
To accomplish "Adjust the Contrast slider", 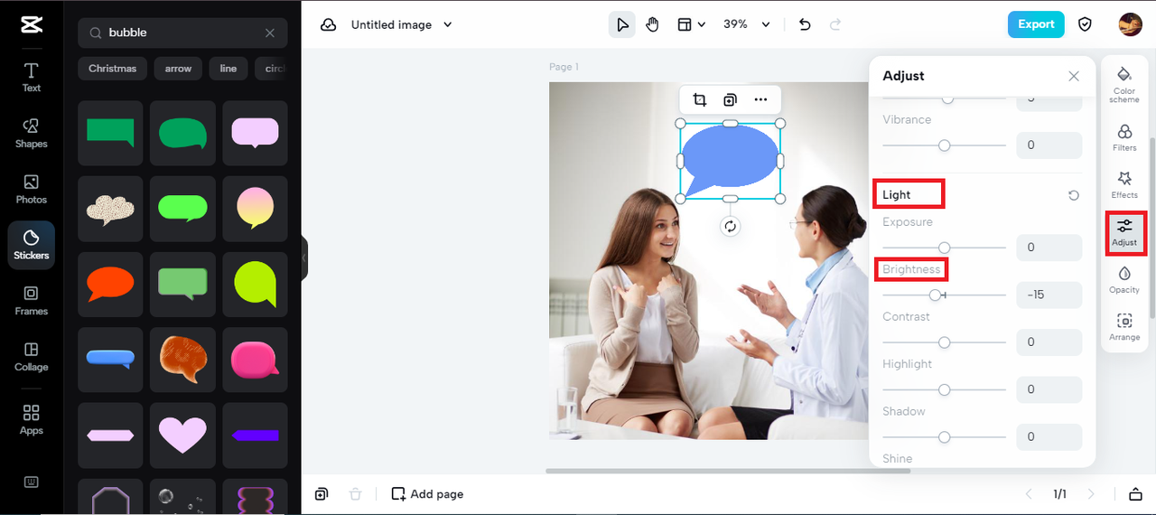I will 944,342.
